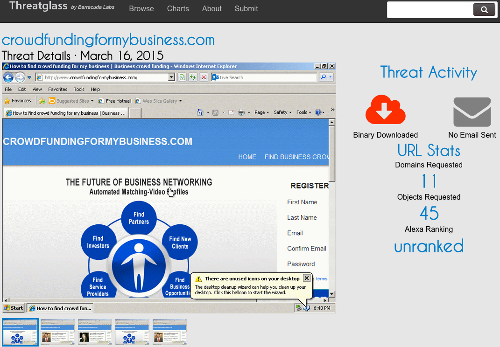Open the Submit page
Image resolution: width=500 pixels, height=347 pixels.
point(246,9)
